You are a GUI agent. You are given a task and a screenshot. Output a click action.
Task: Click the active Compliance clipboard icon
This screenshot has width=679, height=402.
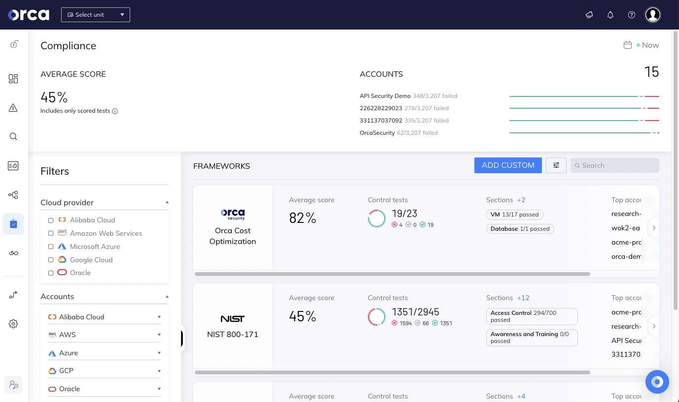tap(13, 224)
